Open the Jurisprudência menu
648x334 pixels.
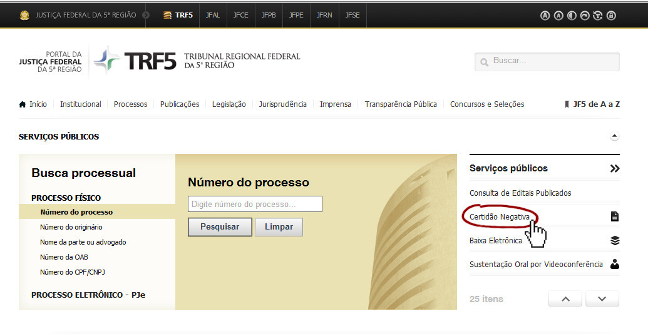(282, 104)
